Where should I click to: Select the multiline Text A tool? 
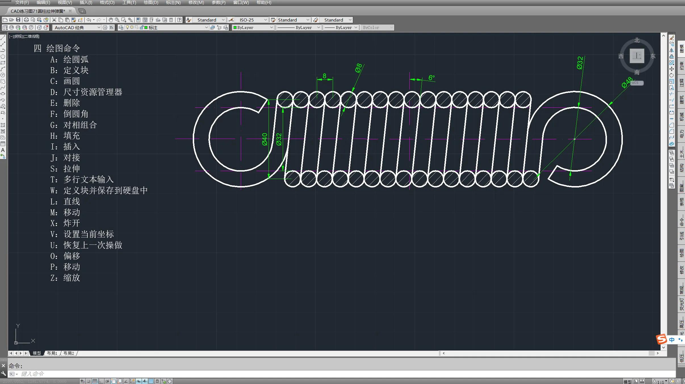click(3, 150)
